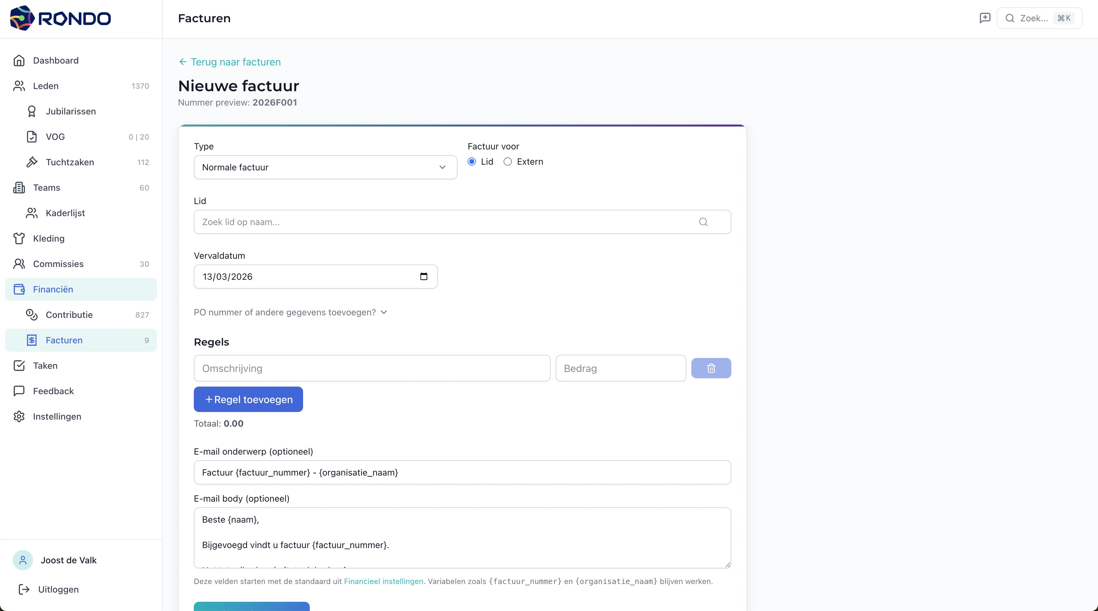Open the calendar picker in the Vervaldatum field
The width and height of the screenshot is (1098, 611).
click(x=423, y=276)
